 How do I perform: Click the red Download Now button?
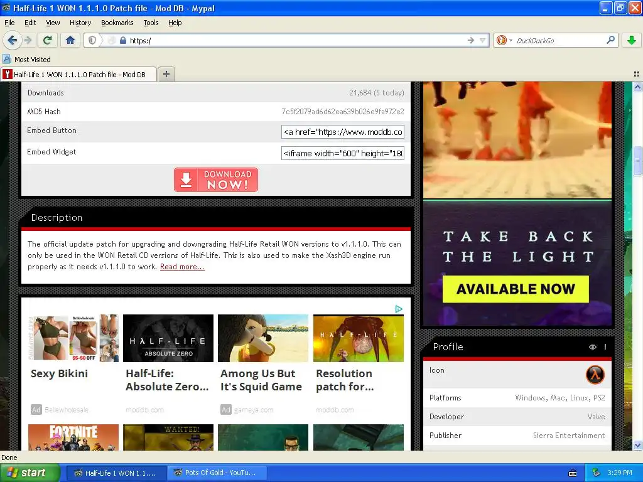[x=216, y=179]
